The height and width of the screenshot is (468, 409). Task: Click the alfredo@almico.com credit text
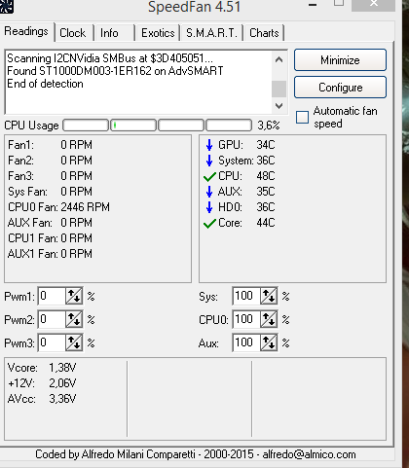(x=309, y=454)
